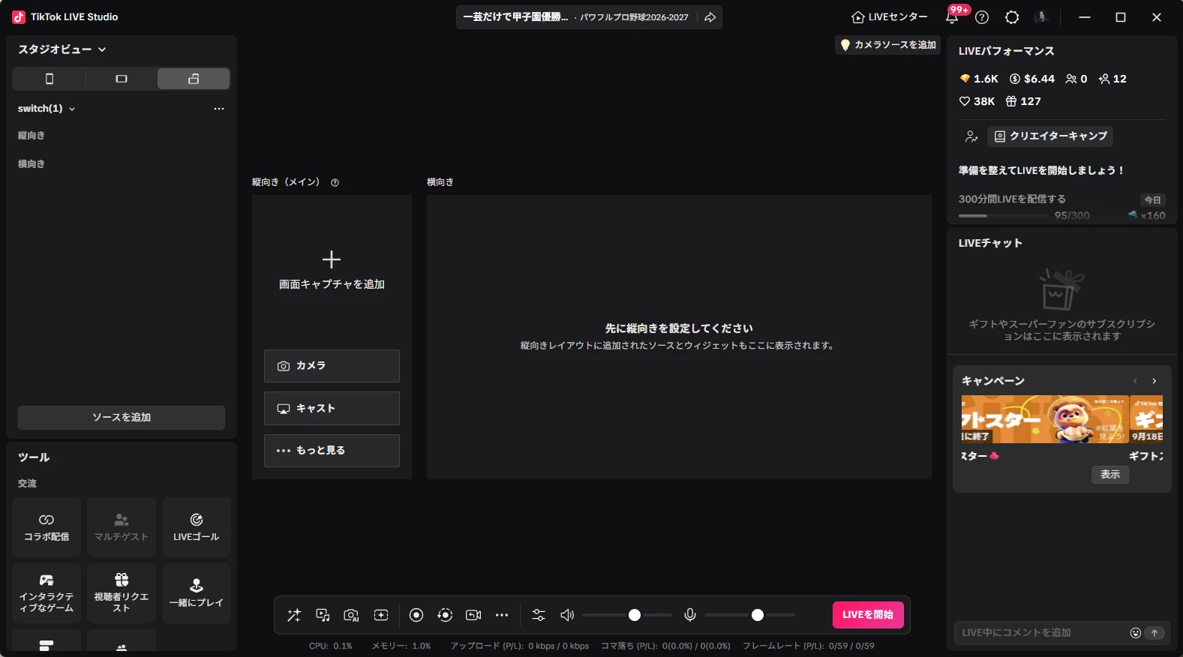Screen dimensions: 1183x657
Task: Select the dual portrait-landscape layout mode
Action: point(194,79)
